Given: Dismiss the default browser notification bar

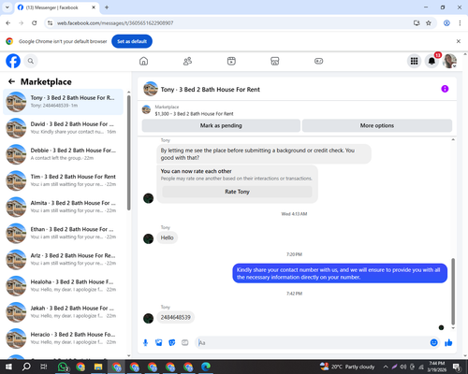Looking at the screenshot, I should click(459, 41).
